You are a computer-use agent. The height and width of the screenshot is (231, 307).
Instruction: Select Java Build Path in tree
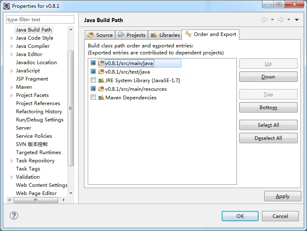34,30
